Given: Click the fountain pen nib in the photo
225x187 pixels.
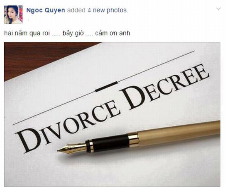Looking at the screenshot, I should [72, 149].
